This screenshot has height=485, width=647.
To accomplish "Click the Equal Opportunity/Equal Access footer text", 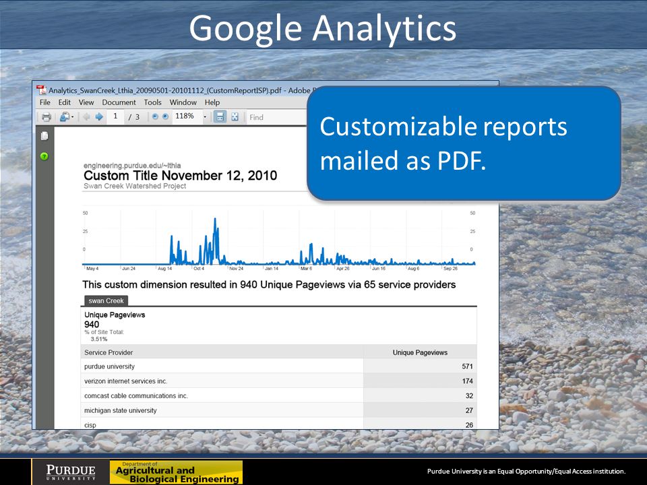I will click(x=526, y=471).
